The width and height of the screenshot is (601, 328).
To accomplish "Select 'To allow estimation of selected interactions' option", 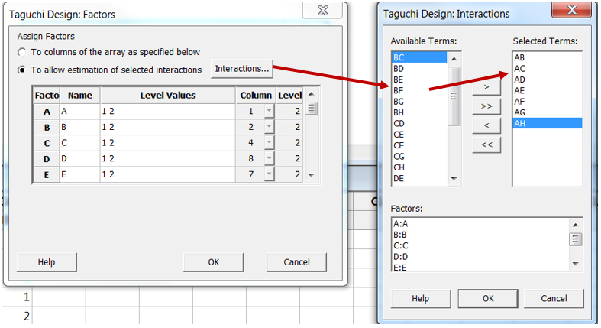I will 22,70.
